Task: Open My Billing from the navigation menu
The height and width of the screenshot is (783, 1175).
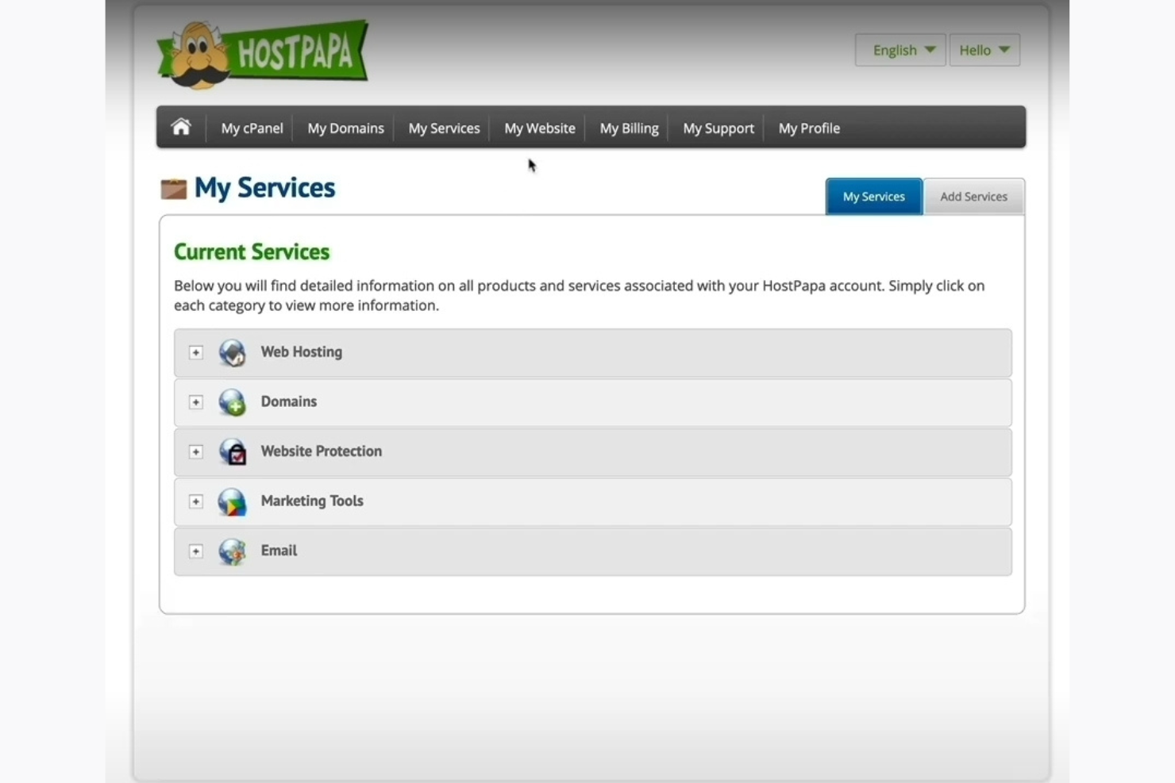Action: 628,128
